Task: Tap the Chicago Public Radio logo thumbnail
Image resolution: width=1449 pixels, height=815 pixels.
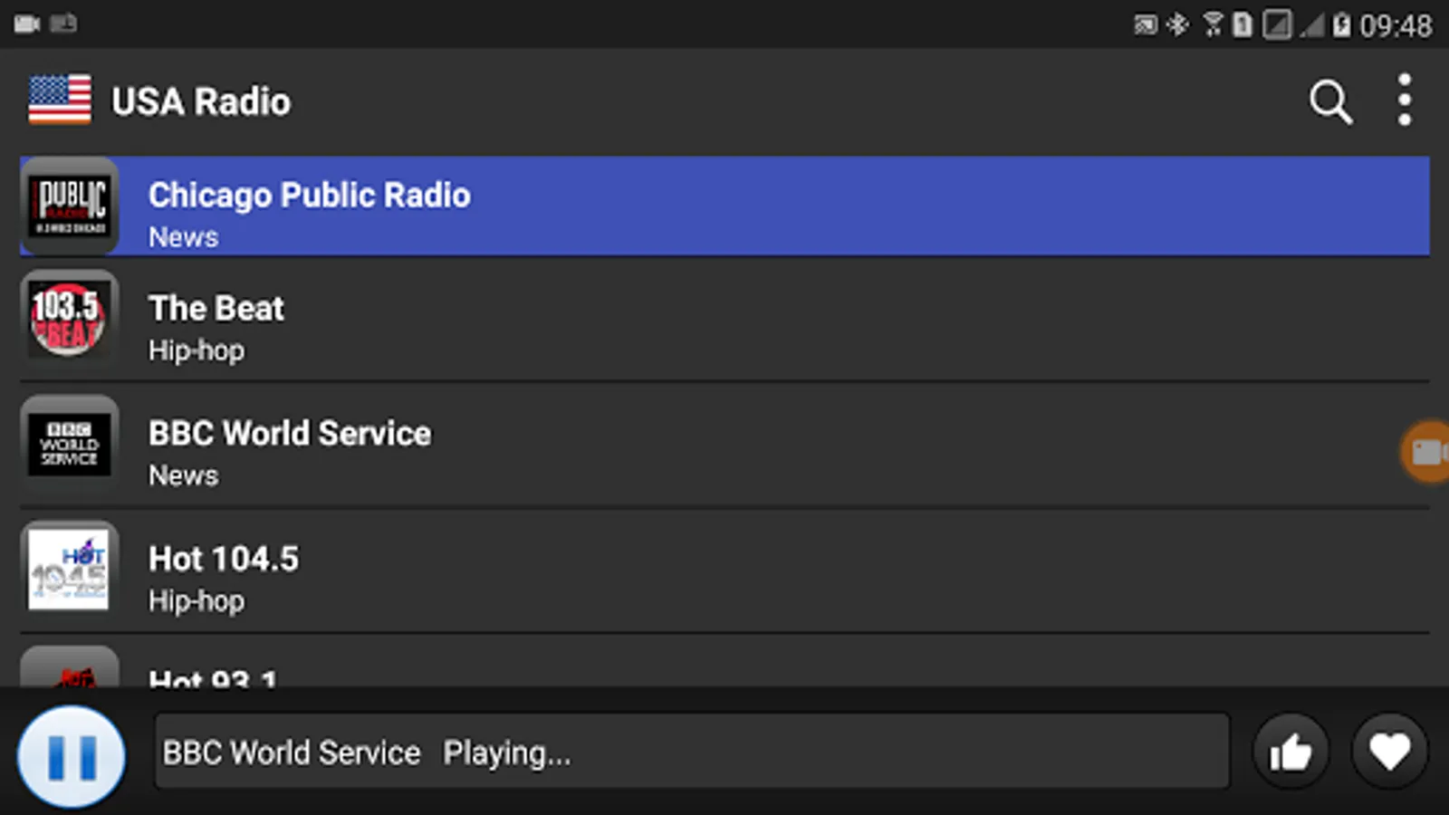Action: click(x=71, y=206)
